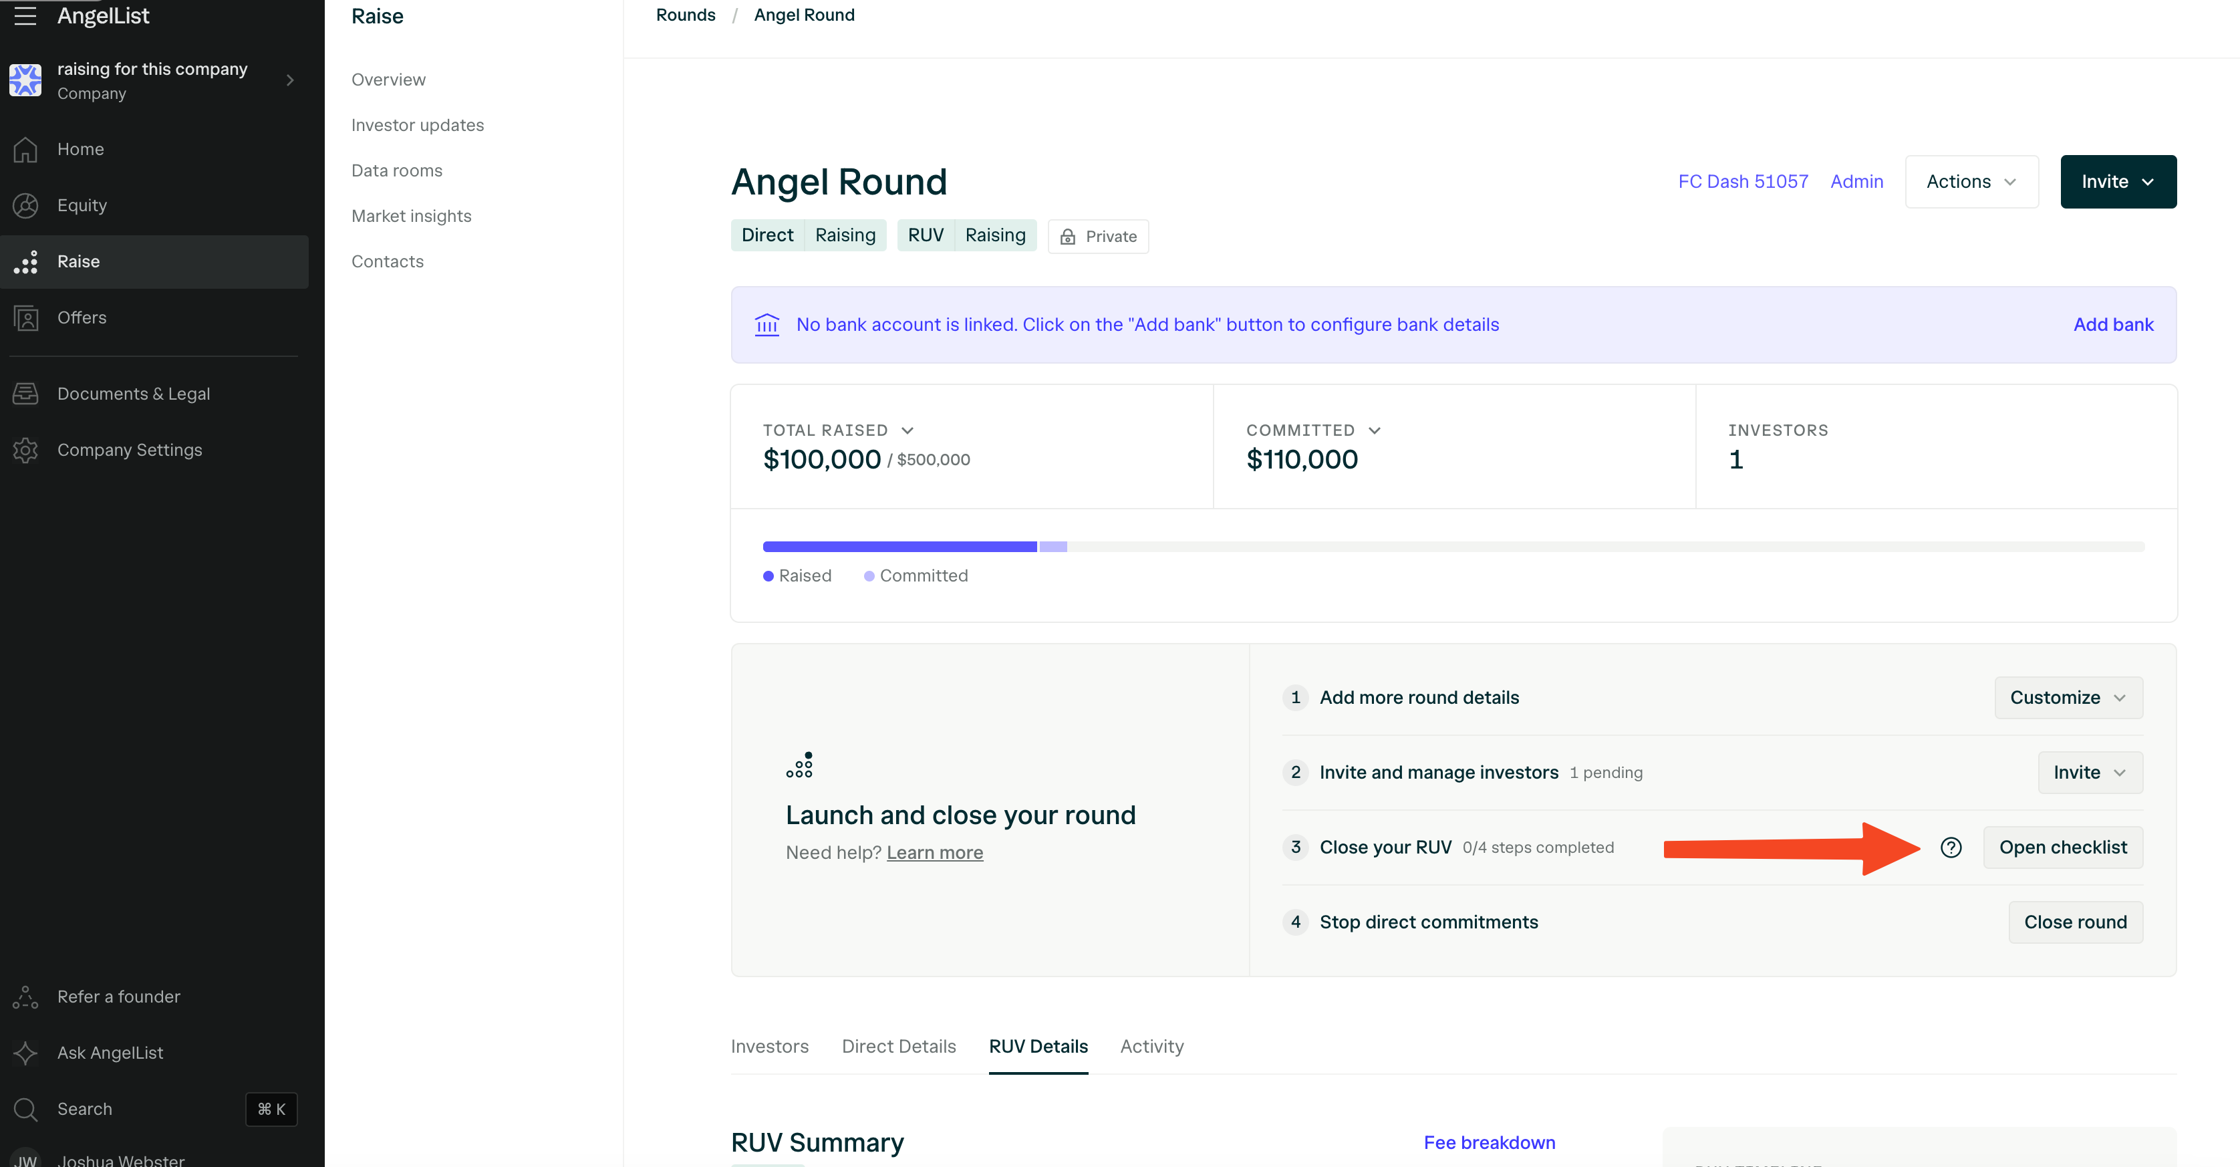Click the FC Dash 51057 link
The height and width of the screenshot is (1167, 2240).
point(1743,182)
